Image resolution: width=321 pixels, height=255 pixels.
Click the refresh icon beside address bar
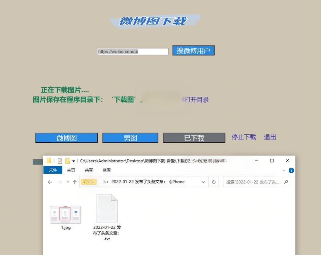pyautogui.click(x=214, y=182)
